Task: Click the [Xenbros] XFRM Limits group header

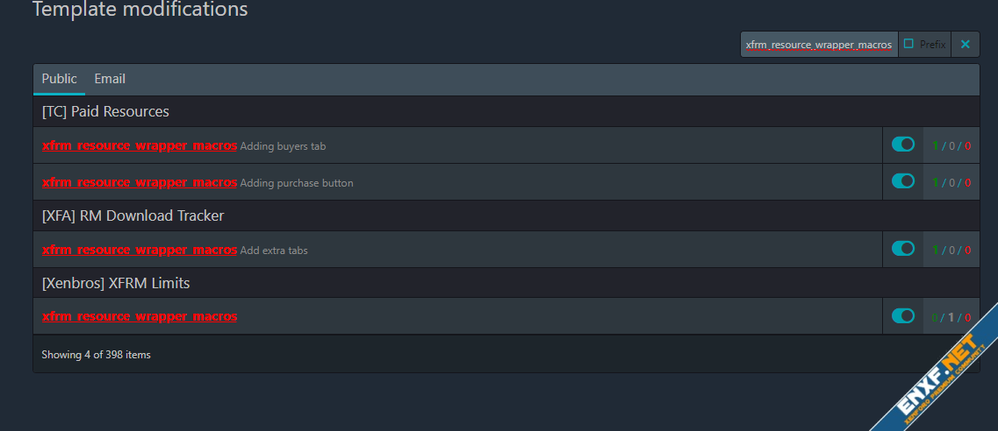Action: click(x=116, y=283)
